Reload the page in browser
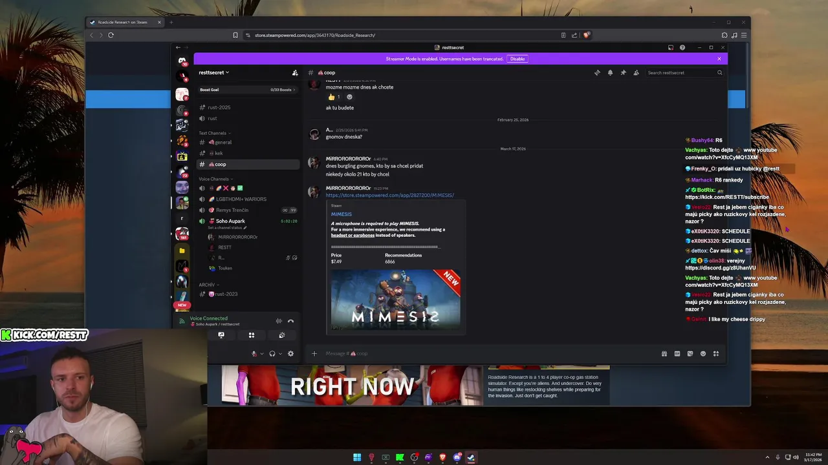 point(111,35)
